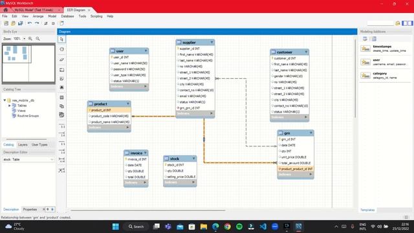The height and width of the screenshot is (233, 414).
Task: Select the place new view tool
Action: 62,106
